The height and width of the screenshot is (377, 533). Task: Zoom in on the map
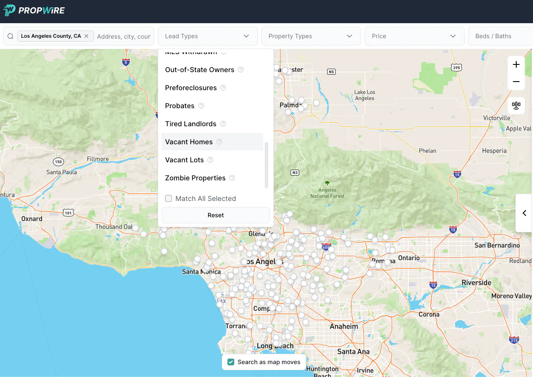516,64
